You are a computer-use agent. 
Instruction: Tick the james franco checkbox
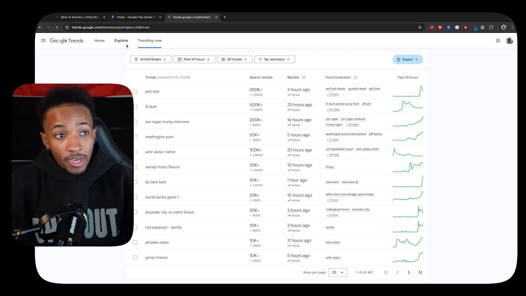click(x=135, y=257)
